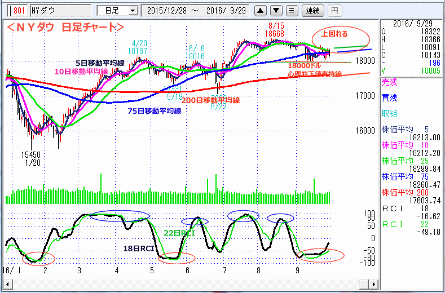Click the 15450 low label on 1/20
The width and height of the screenshot is (445, 293).
click(x=30, y=154)
